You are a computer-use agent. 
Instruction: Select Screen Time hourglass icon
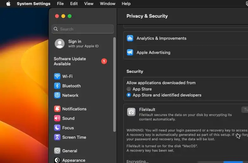point(57,137)
